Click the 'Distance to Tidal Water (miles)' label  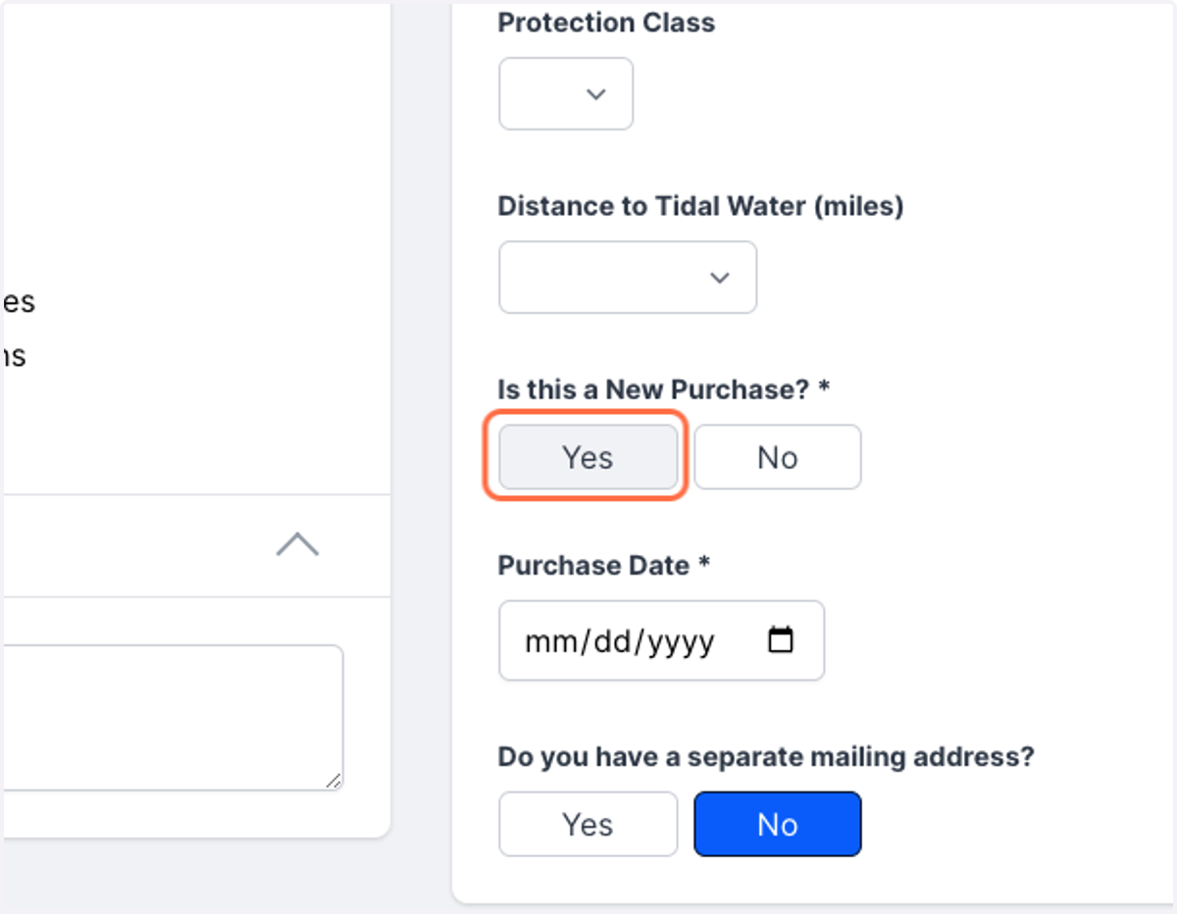pyautogui.click(x=701, y=206)
